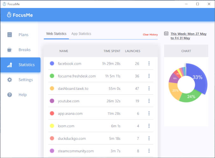Click the Breaks coffee cup icon
The height and width of the screenshot is (158, 215).
[10, 50]
